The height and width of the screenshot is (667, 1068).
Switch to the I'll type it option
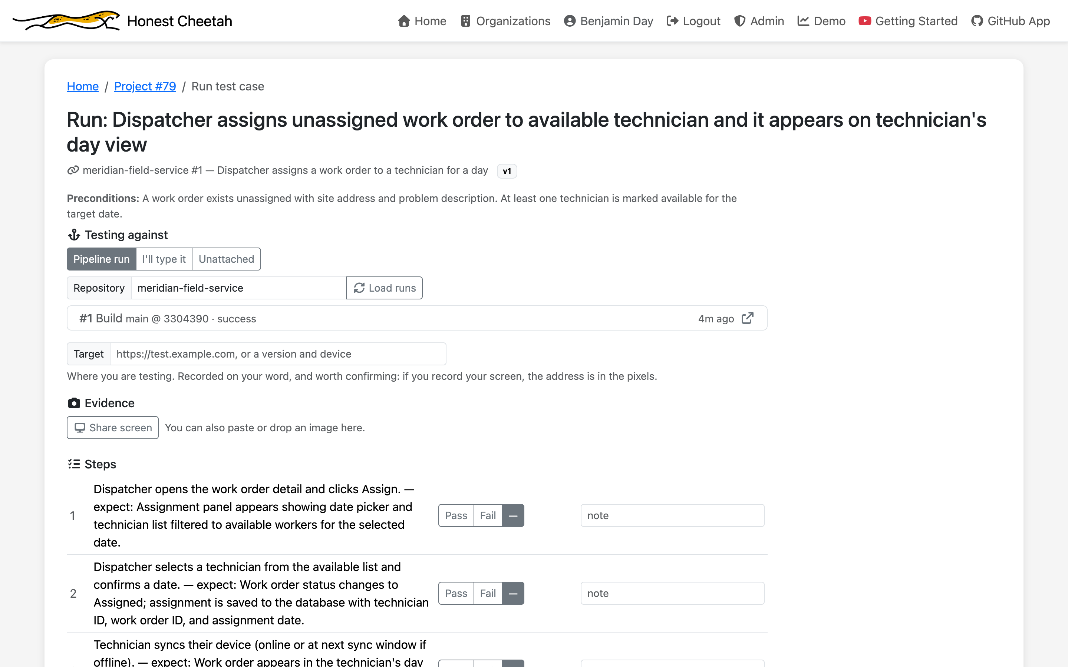[x=164, y=259]
